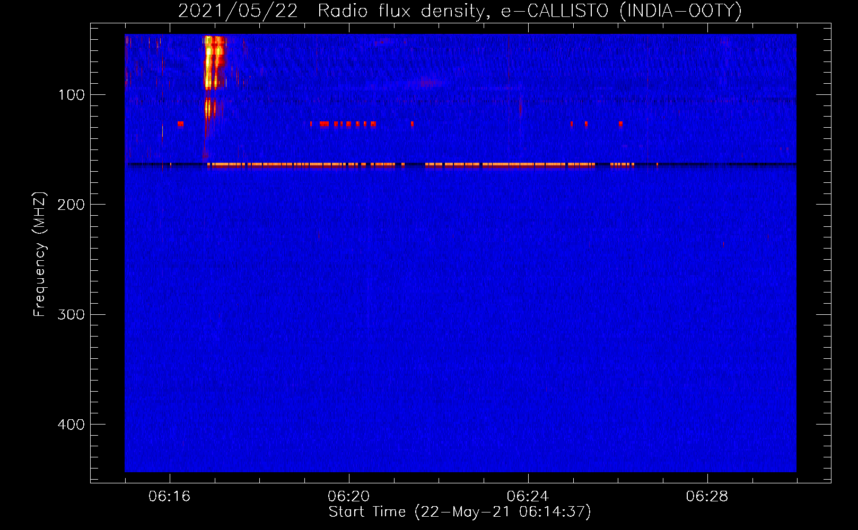The width and height of the screenshot is (858, 530).
Task: Click the "Start Time (22-May-21 06:14:37)" label
Action: [x=460, y=512]
